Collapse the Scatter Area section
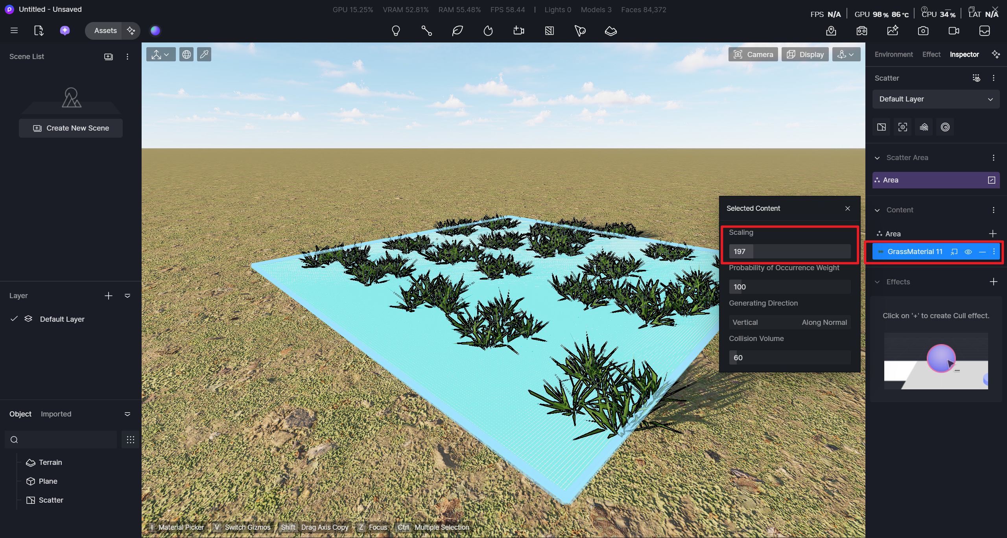1007x538 pixels. pos(877,158)
